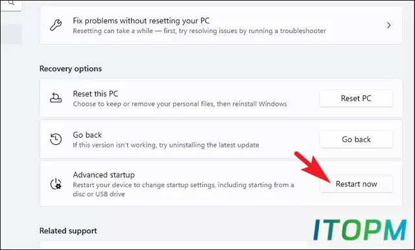This screenshot has width=415, height=250.
Task: Open Fix problems without resetting your PC
Action: [221, 25]
